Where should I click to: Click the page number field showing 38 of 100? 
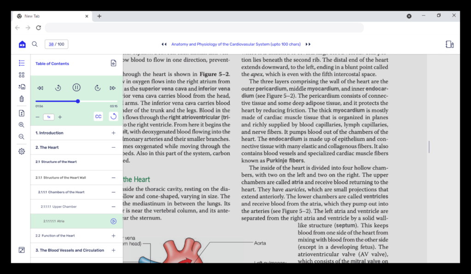pyautogui.click(x=56, y=44)
